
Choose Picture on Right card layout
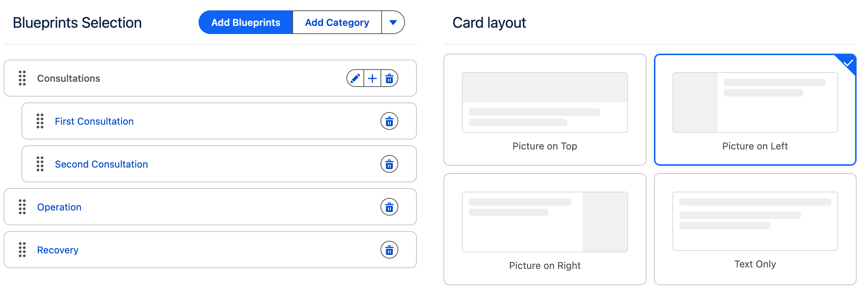pyautogui.click(x=545, y=229)
